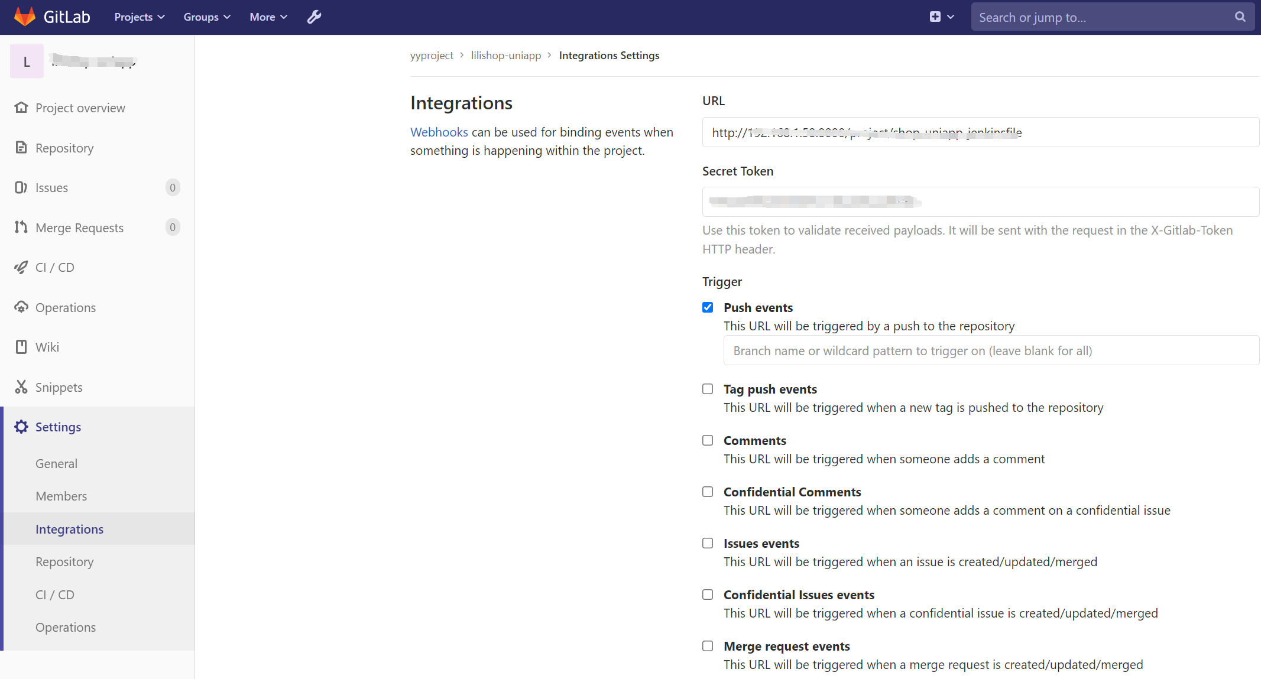Screen dimensions: 1261x679
Task: Expand the new item dropdown chevron
Action: click(x=951, y=17)
